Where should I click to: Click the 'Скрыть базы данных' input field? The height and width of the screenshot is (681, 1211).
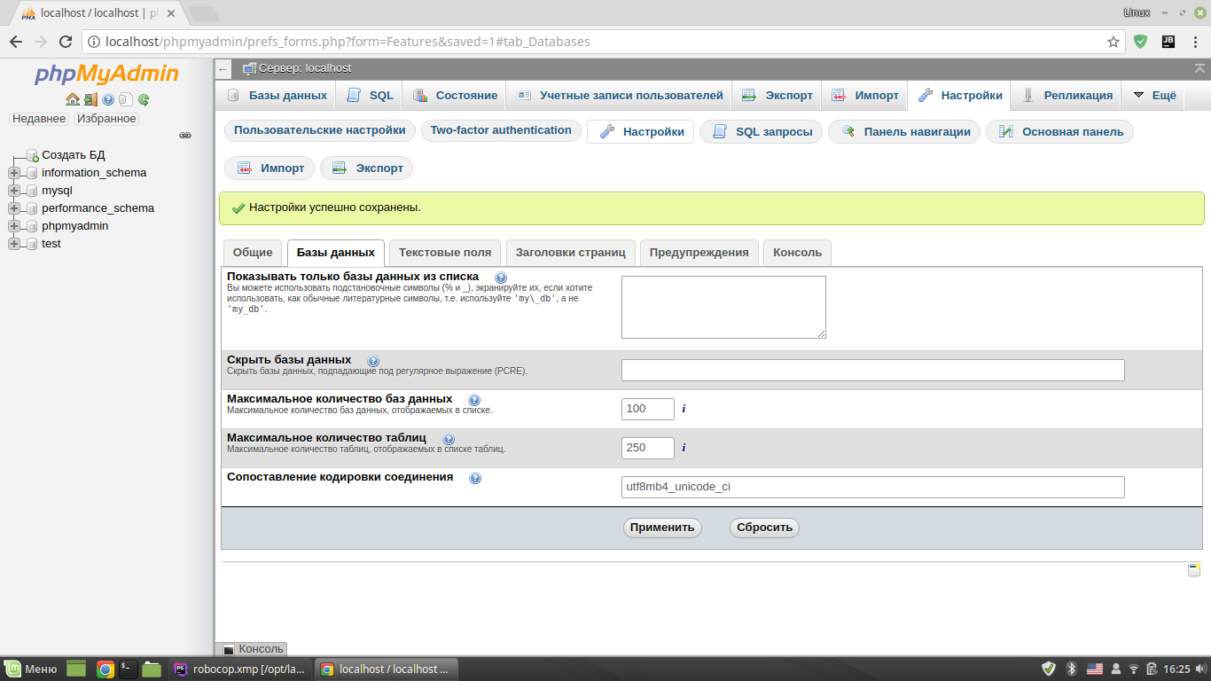872,370
